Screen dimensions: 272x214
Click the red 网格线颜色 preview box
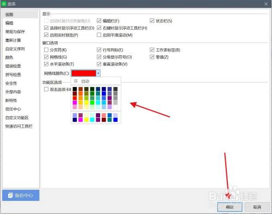[84, 73]
